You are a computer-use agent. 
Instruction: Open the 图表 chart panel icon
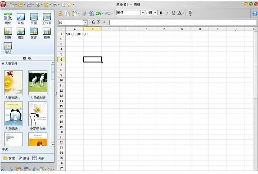point(47,33)
